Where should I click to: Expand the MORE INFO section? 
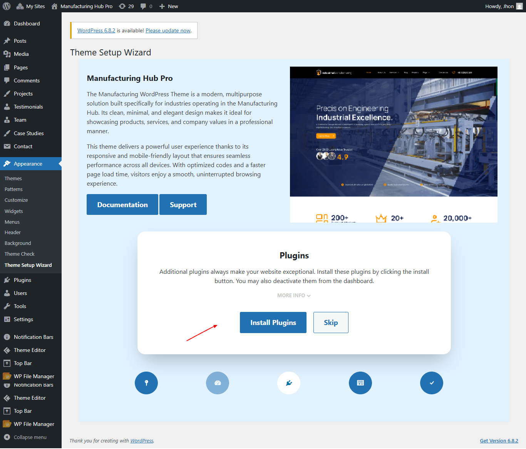click(294, 295)
